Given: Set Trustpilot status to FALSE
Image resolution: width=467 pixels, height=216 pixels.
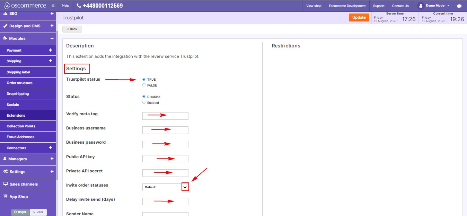Looking at the screenshot, I should pyautogui.click(x=144, y=85).
